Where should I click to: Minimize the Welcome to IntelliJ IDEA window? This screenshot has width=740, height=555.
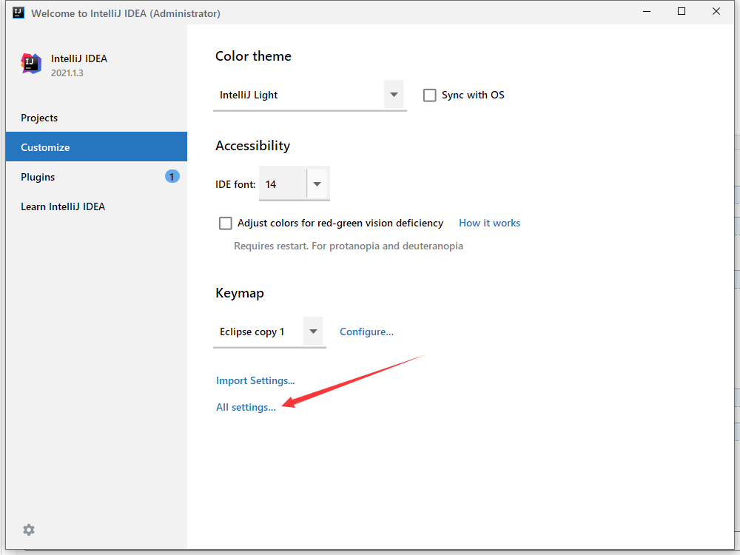[647, 11]
